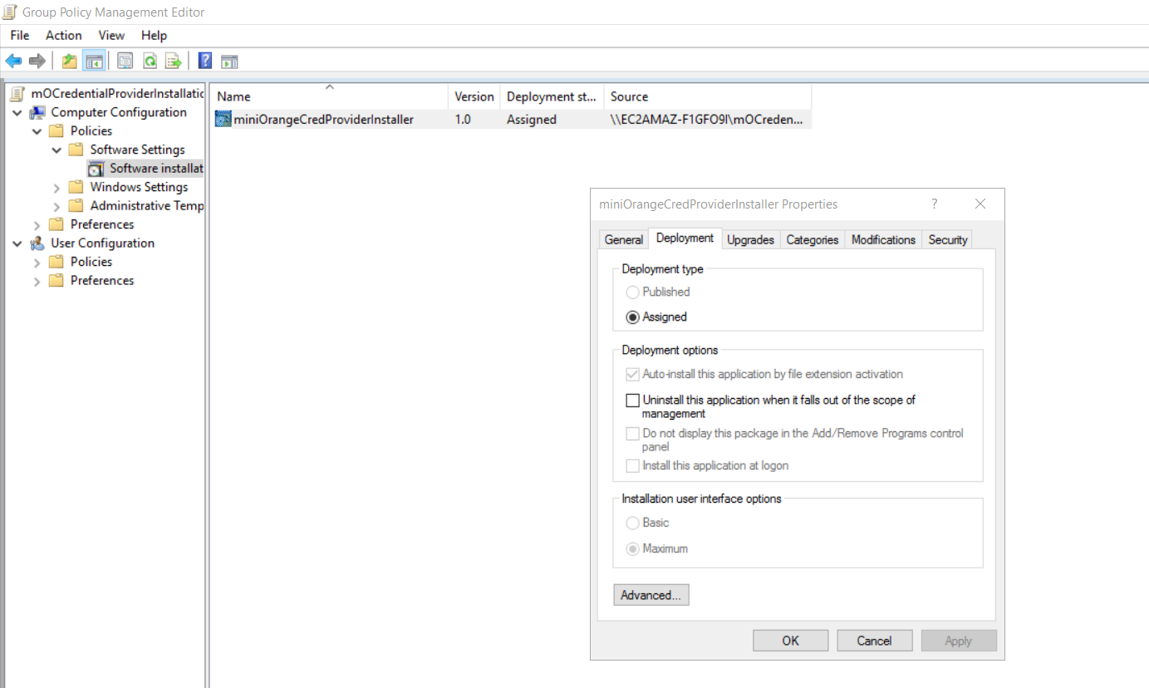Click the blue Help toolbar icon
This screenshot has height=688, width=1149.
(x=205, y=61)
